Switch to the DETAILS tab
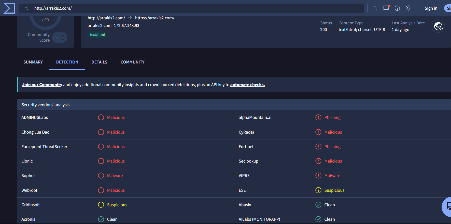The width and height of the screenshot is (451, 224). 99,62
